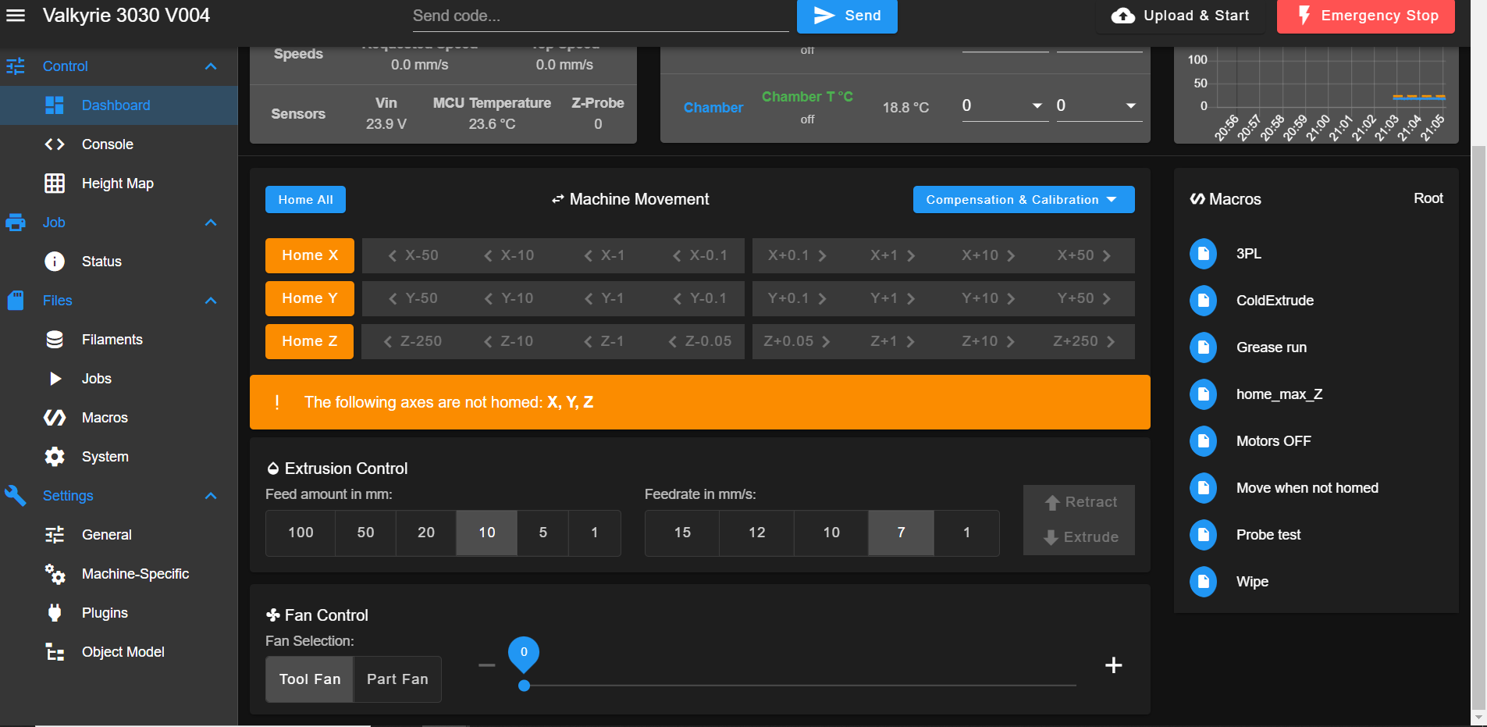Click the Filaments database icon
1487x727 pixels.
point(55,340)
